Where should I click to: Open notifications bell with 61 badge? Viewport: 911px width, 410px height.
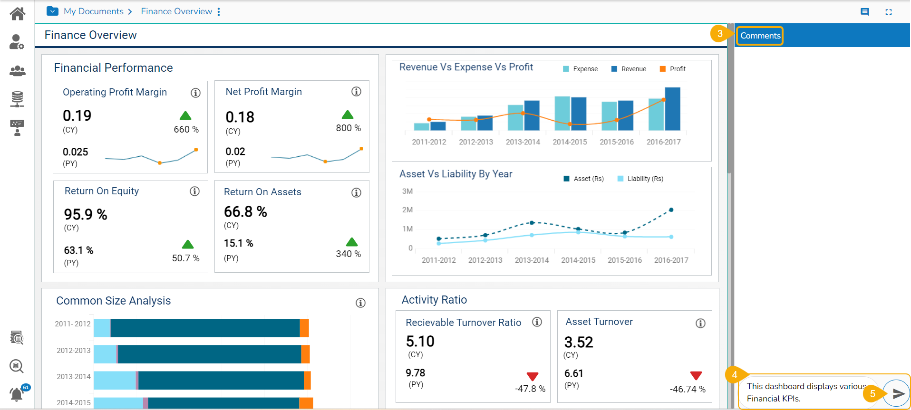click(17, 394)
